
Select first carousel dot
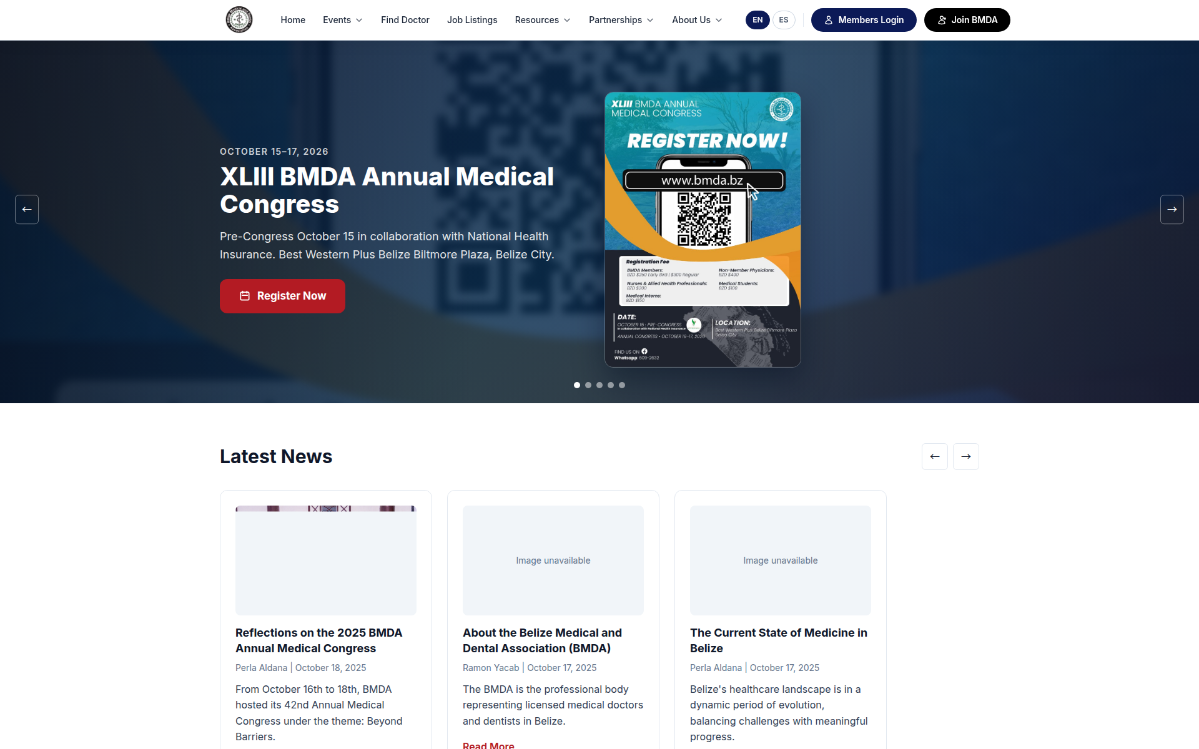(x=577, y=385)
